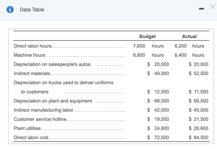Screen dimensions: 217x149
Task: Click the Indirect materials row label
Action: tap(32, 73)
